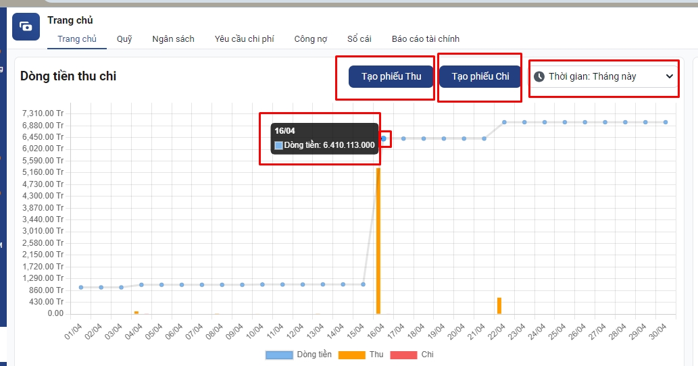698x366 pixels.
Task: Click the wallet app logo icon
Action: 26,26
